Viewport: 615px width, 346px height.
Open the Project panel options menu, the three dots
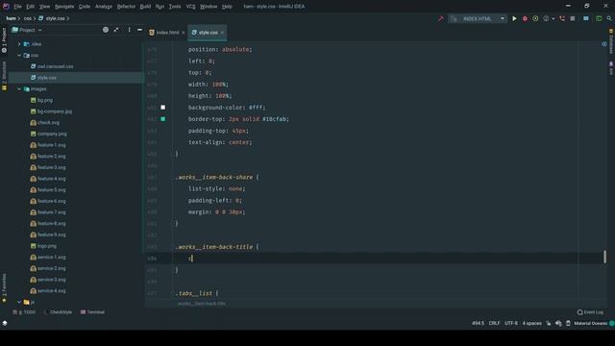129,30
